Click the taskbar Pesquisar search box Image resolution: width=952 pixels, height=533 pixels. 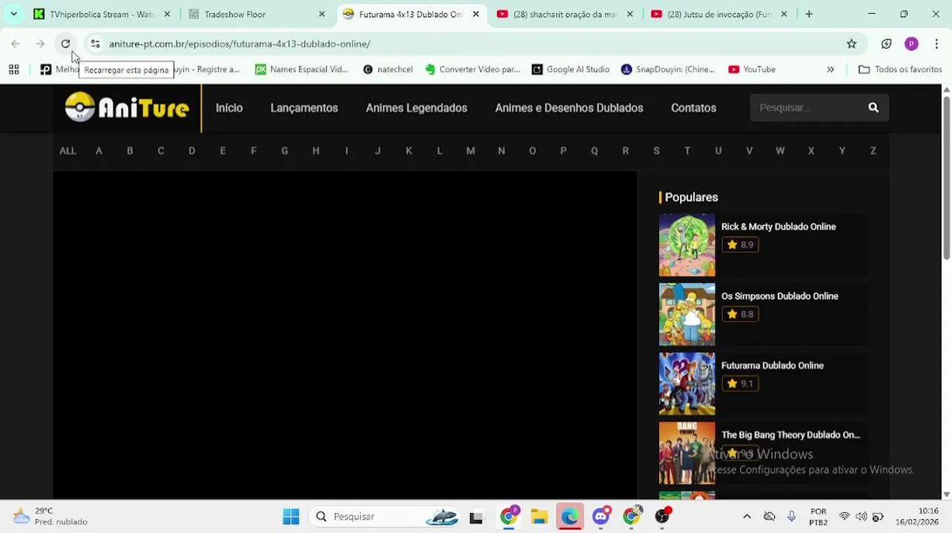click(386, 517)
